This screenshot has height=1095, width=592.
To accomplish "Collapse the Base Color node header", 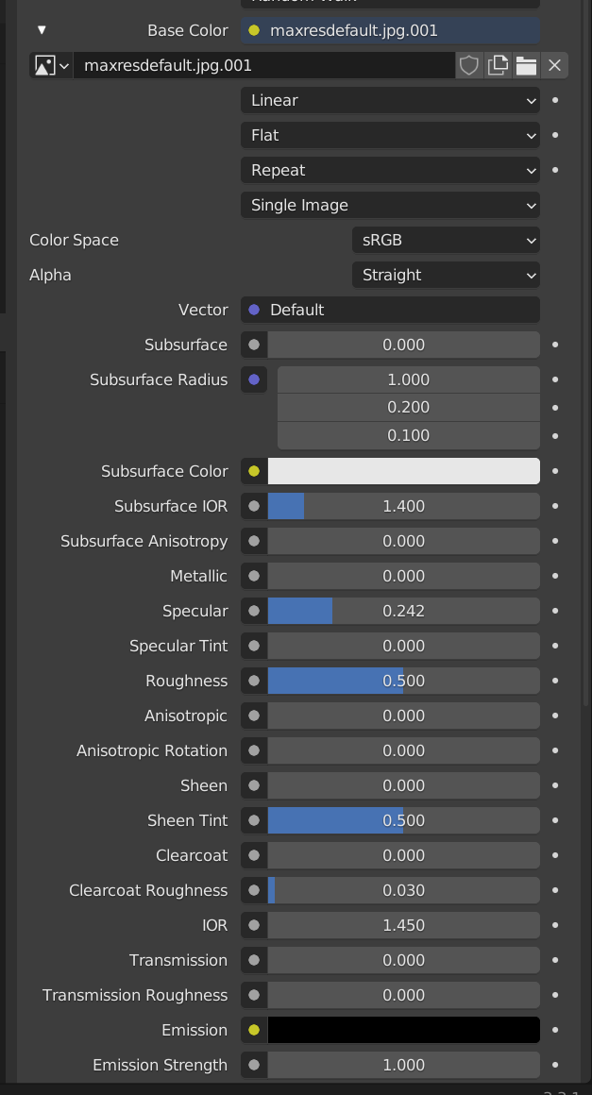I will pos(42,29).
